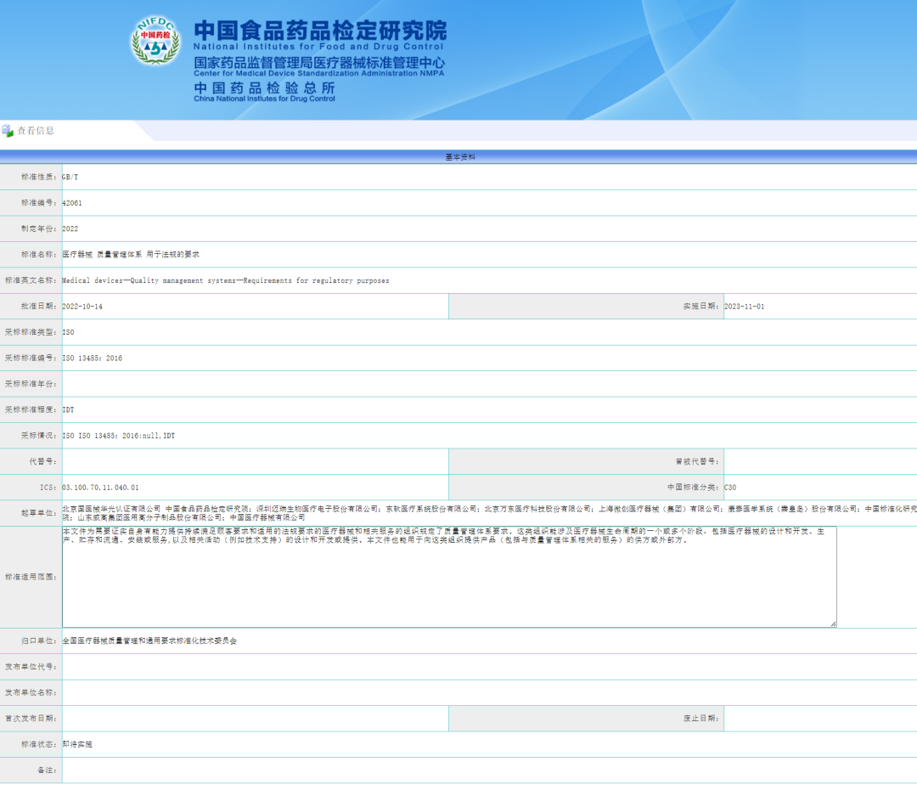Click the text area resize handle
The image size is (917, 790).
click(x=832, y=624)
